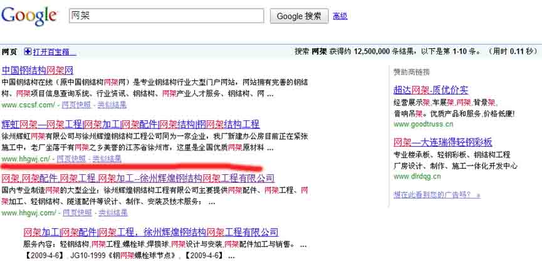Open the 网架,网架配件,网架工程 result title
Screen dimensions: 542x262
(x=138, y=179)
